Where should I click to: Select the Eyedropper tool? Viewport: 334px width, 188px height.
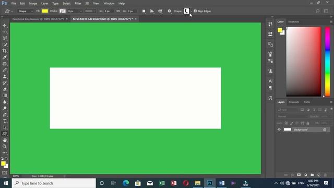coord(5,57)
